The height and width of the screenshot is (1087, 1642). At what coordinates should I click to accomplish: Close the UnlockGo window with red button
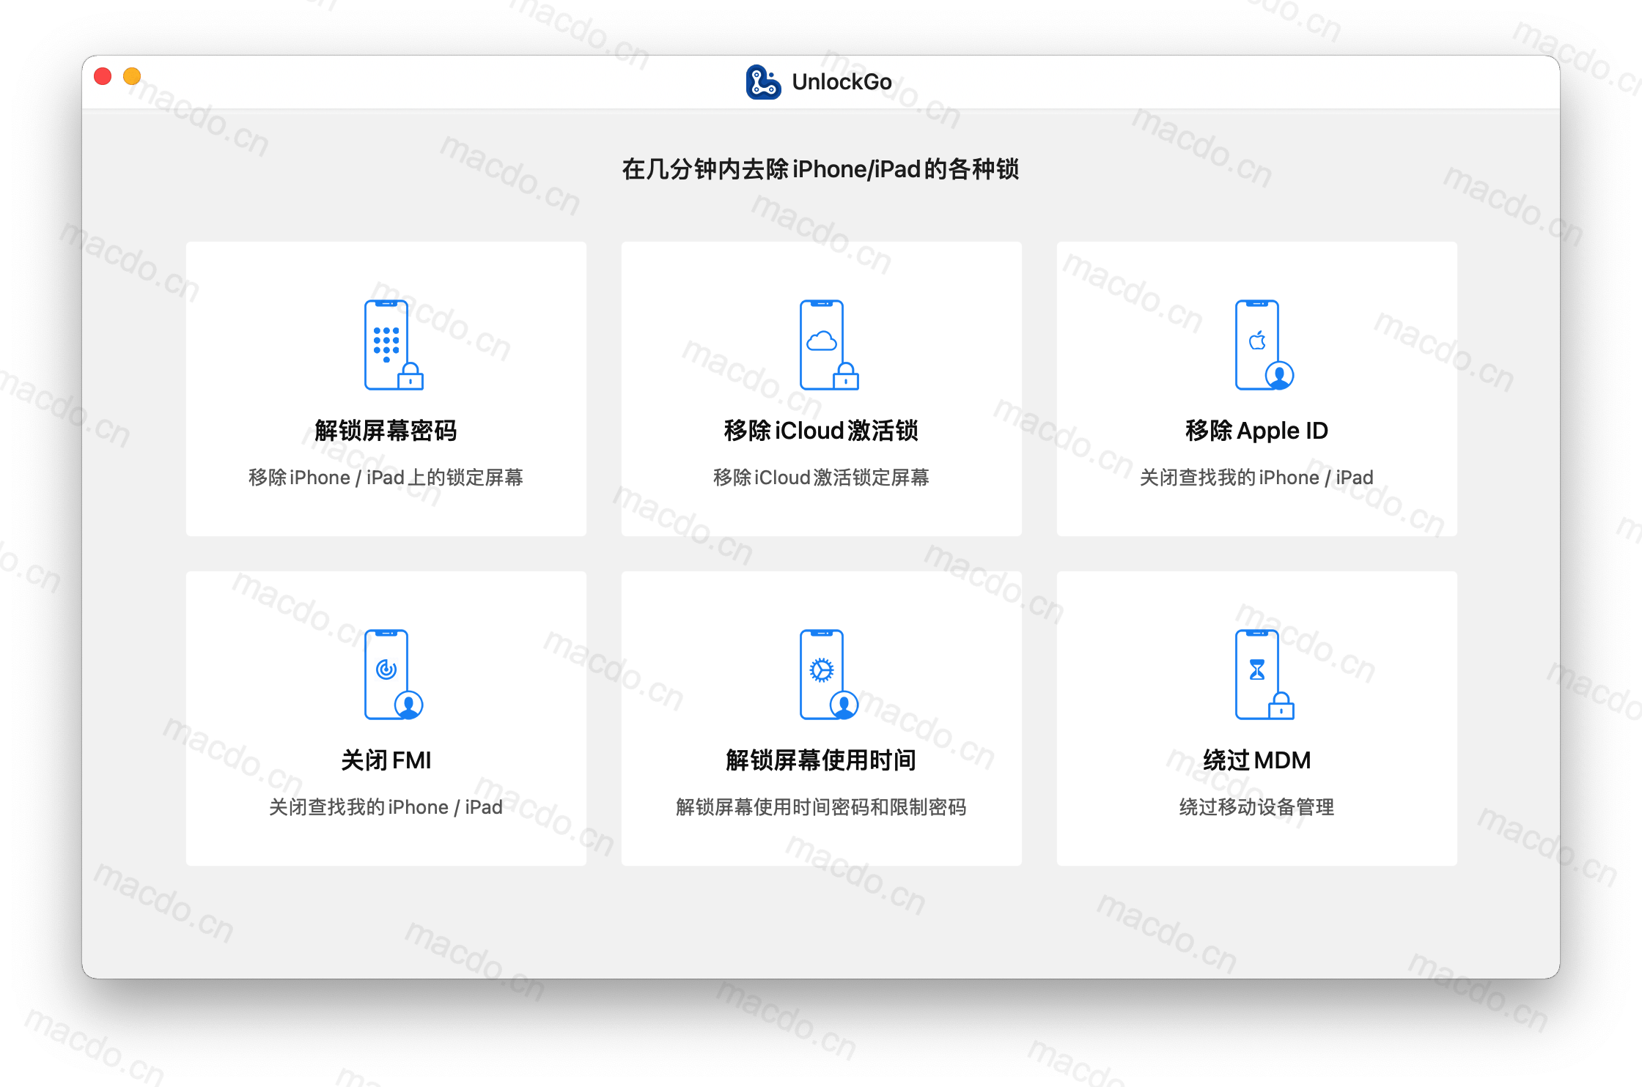click(103, 76)
